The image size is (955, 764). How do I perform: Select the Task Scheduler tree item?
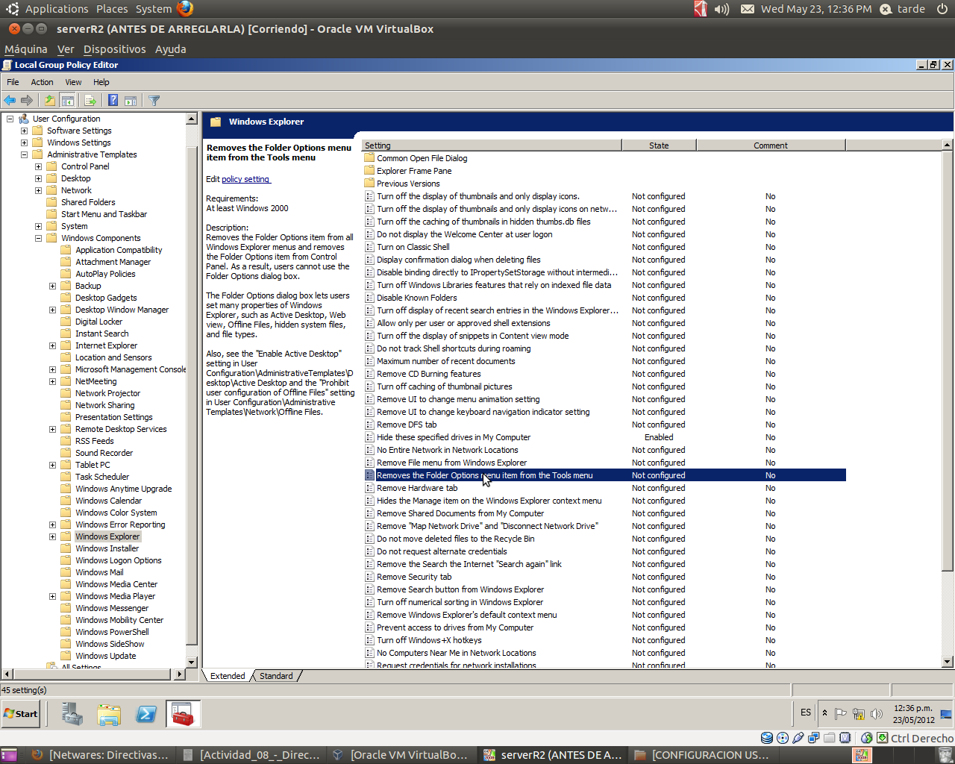pos(102,477)
